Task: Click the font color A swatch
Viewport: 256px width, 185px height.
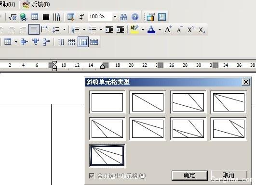Action: (x=151, y=30)
